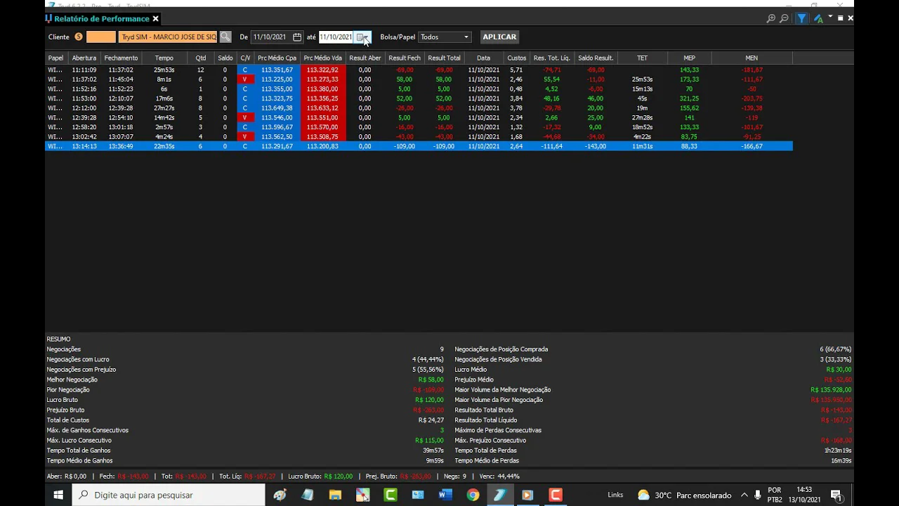Open Microsoft Word from the taskbar
The image size is (899, 506).
[445, 495]
